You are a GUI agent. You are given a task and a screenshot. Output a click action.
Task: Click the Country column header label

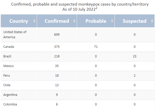(19, 21)
